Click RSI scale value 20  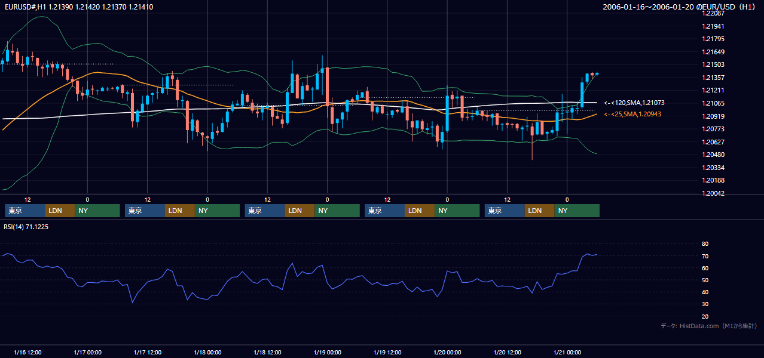point(705,316)
